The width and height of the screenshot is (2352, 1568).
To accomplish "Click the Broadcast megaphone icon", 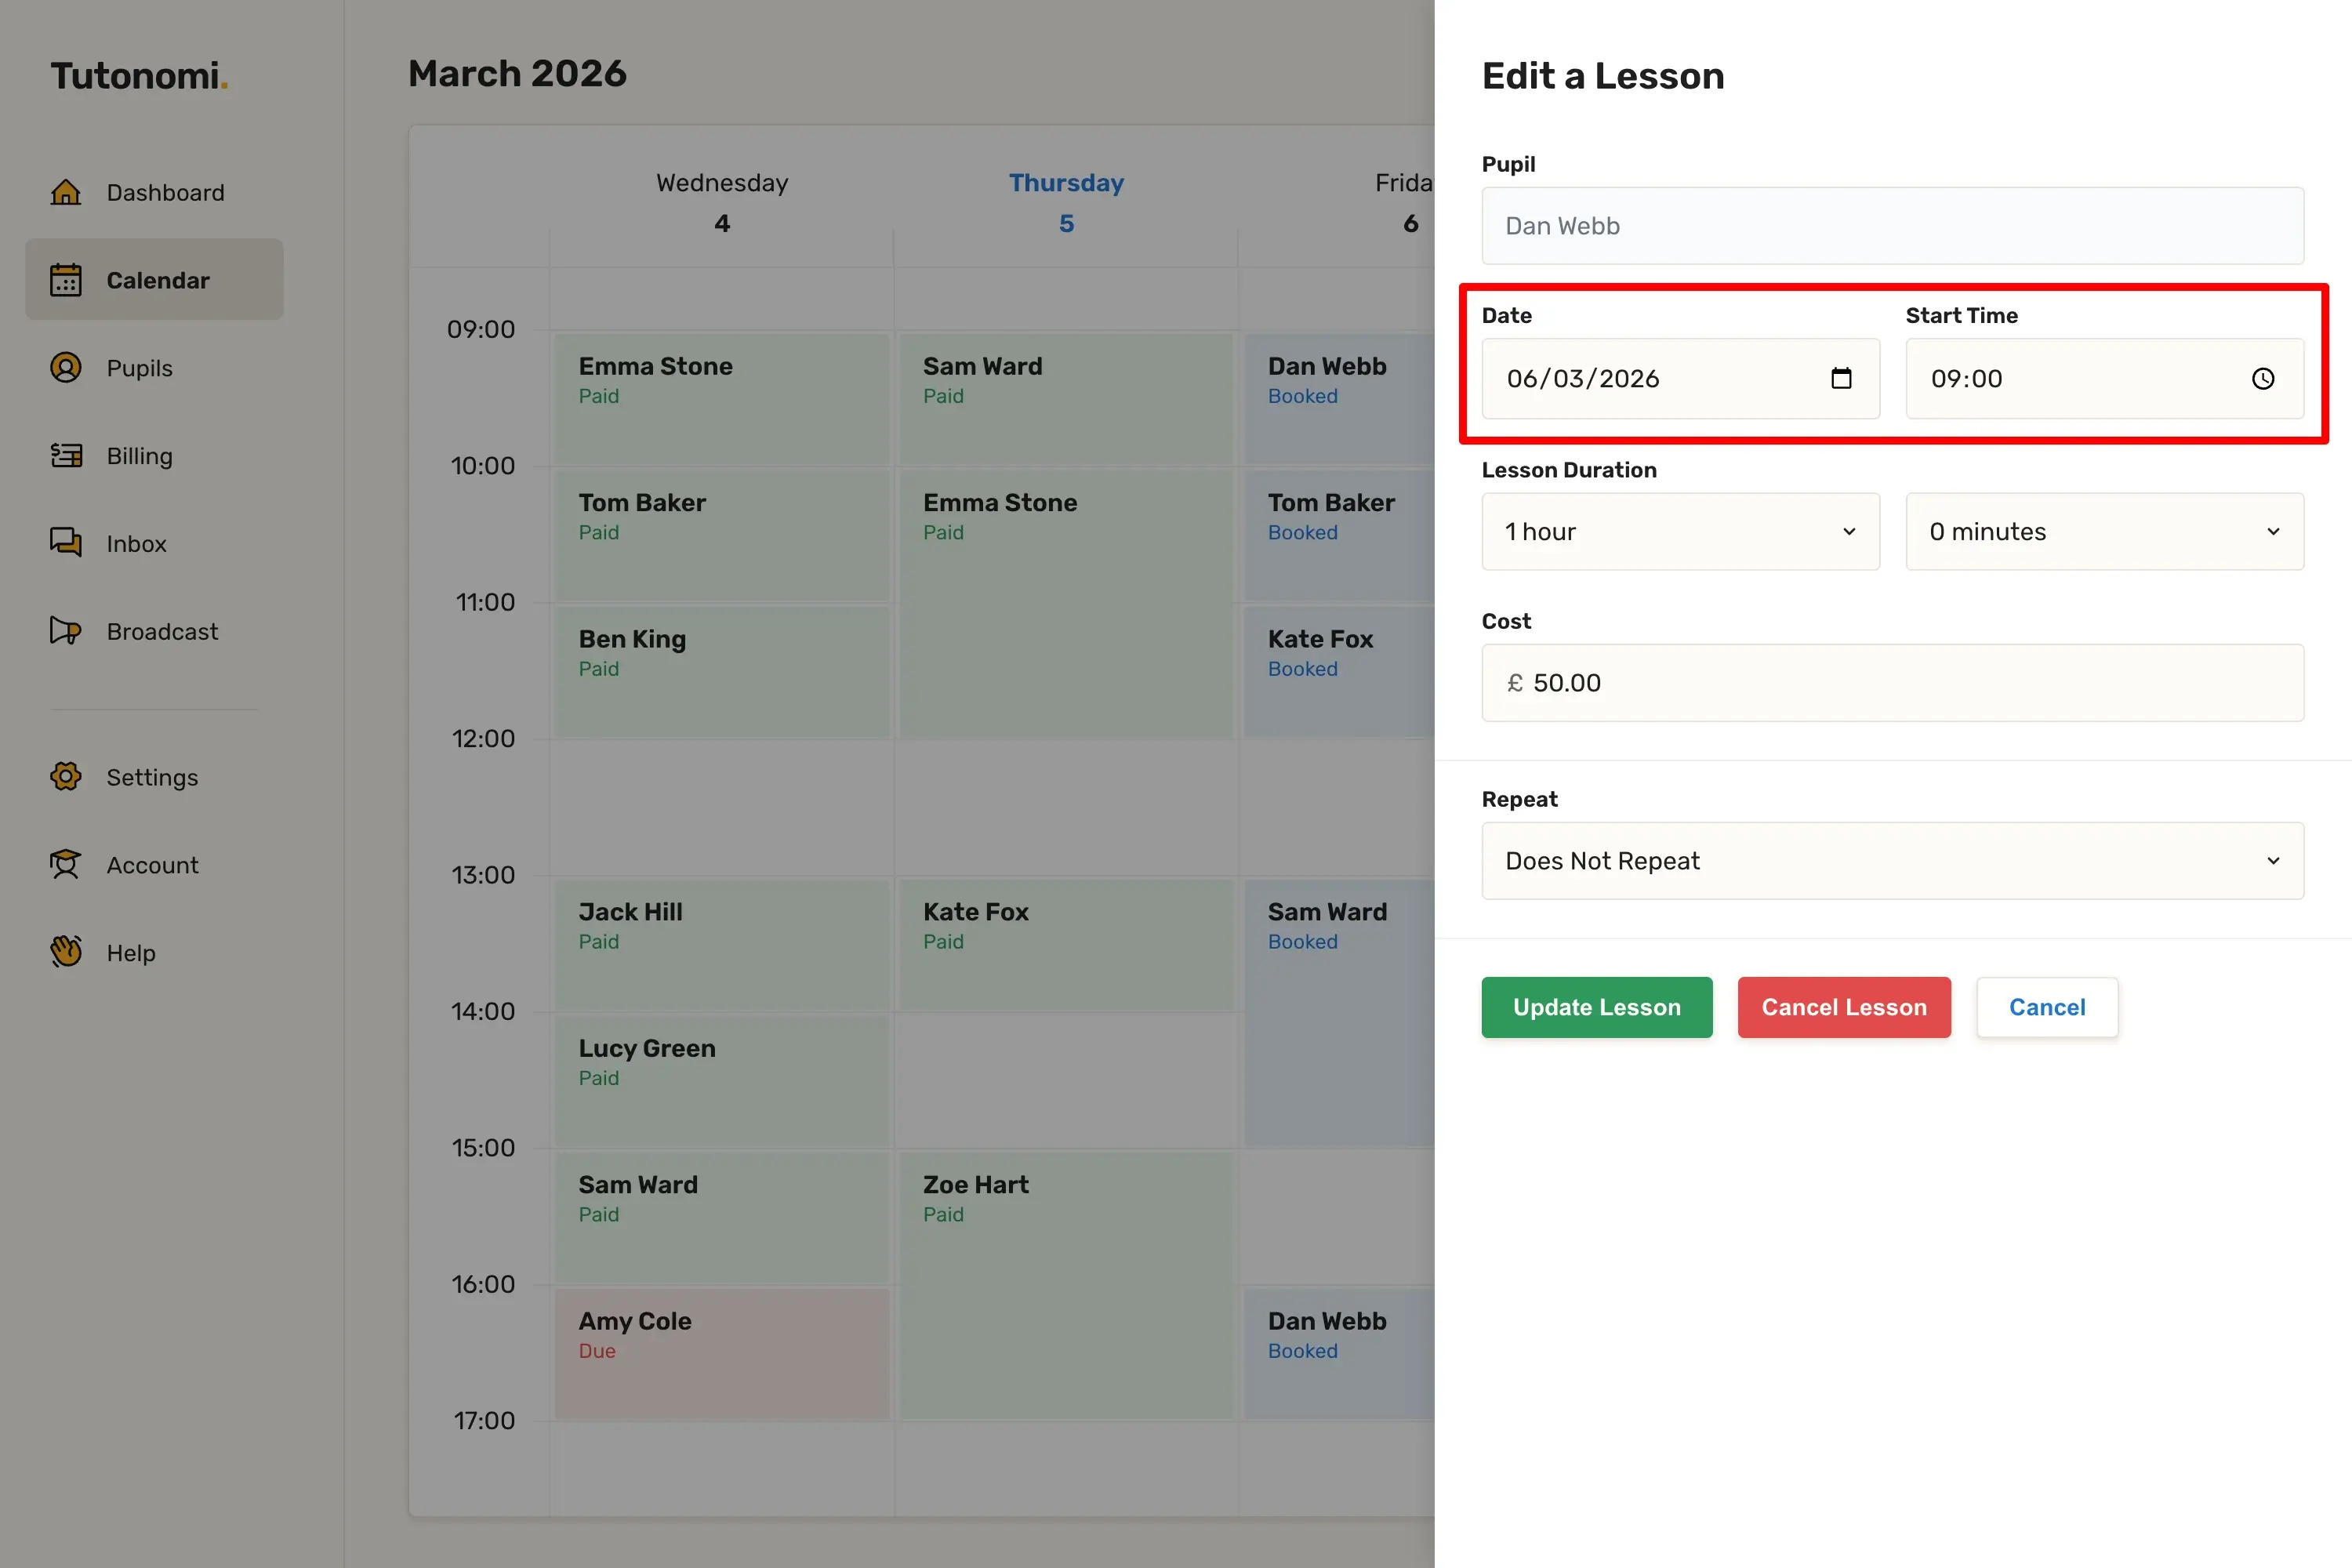I will pos(66,631).
